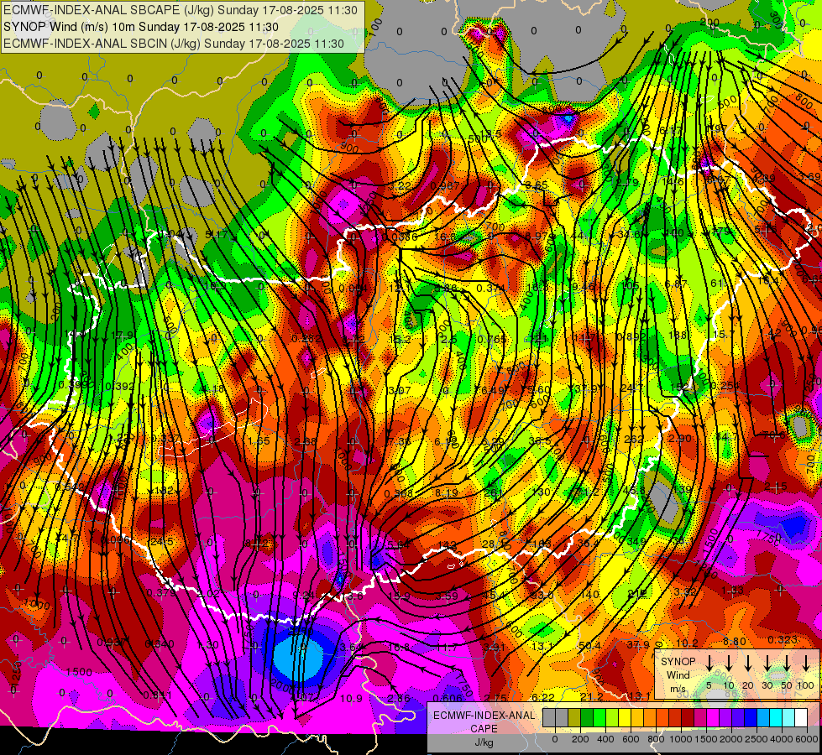Viewport: 822px width, 755px height.
Task: Click the 0.392 value on the map
Action: tap(120, 386)
